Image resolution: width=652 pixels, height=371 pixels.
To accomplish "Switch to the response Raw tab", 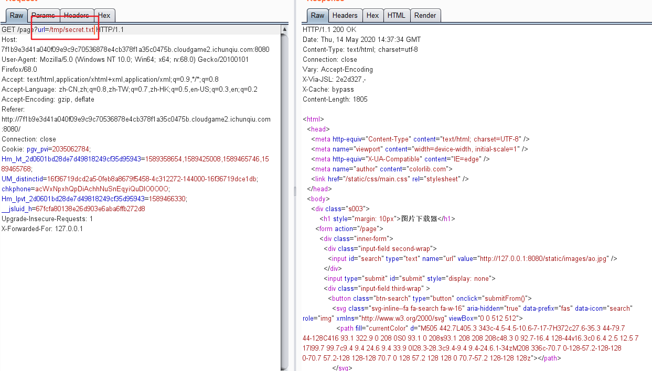I will (317, 16).
